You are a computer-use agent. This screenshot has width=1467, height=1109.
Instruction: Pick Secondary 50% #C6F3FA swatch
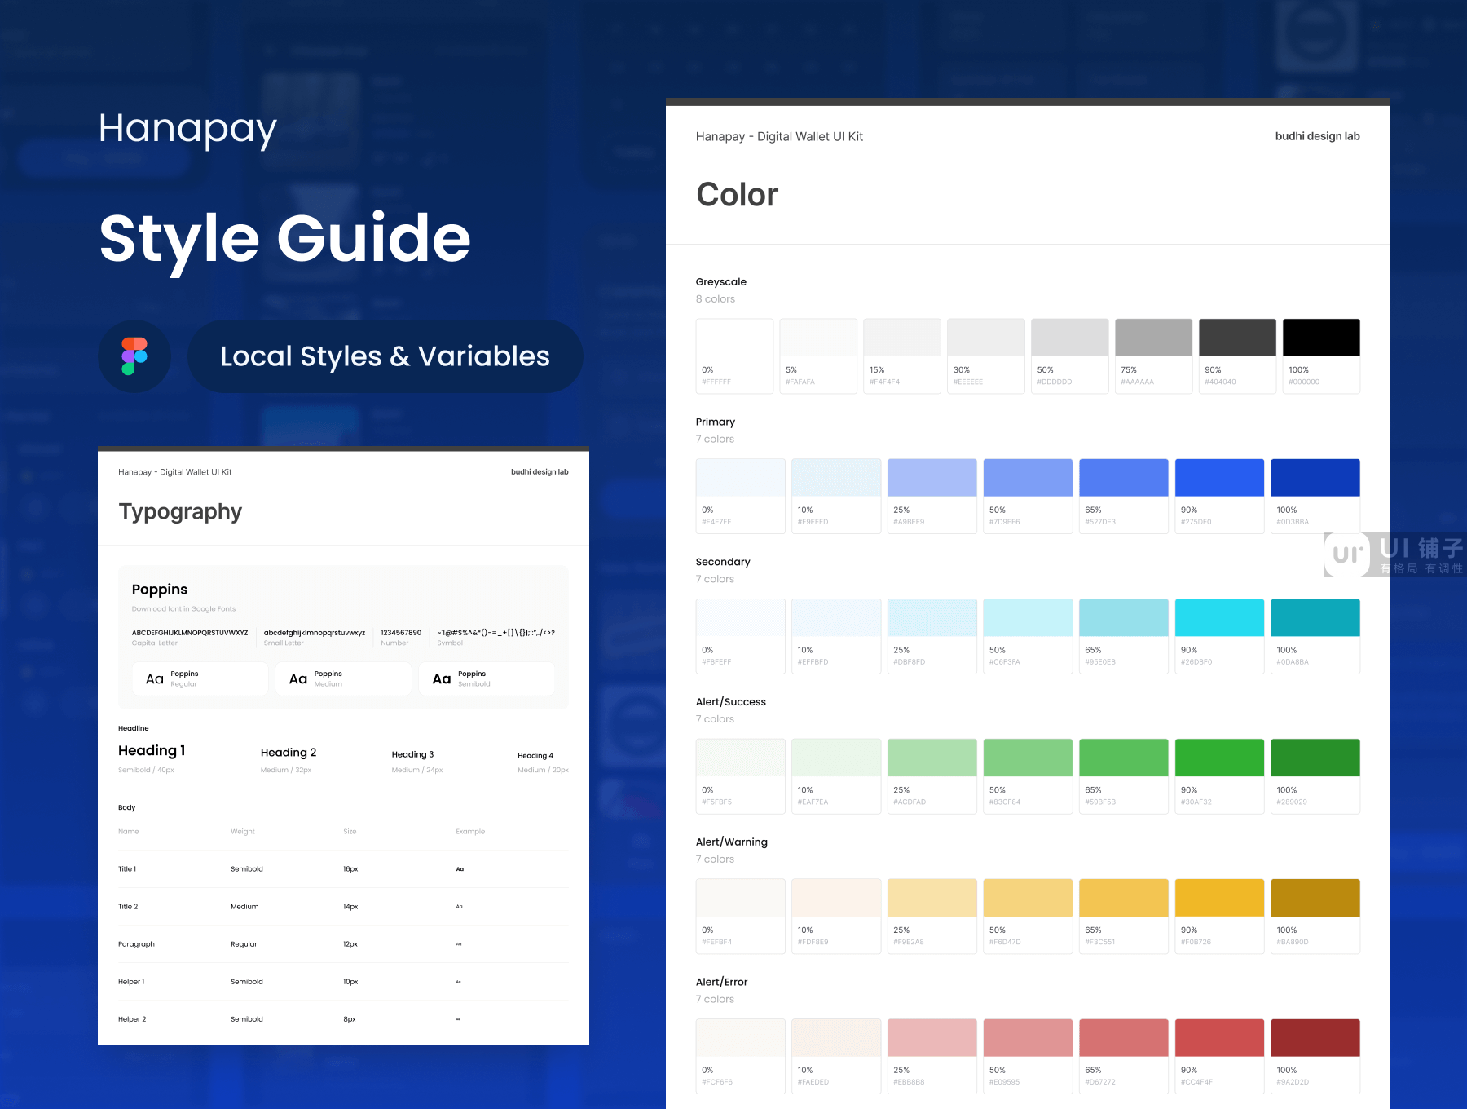click(x=1028, y=637)
